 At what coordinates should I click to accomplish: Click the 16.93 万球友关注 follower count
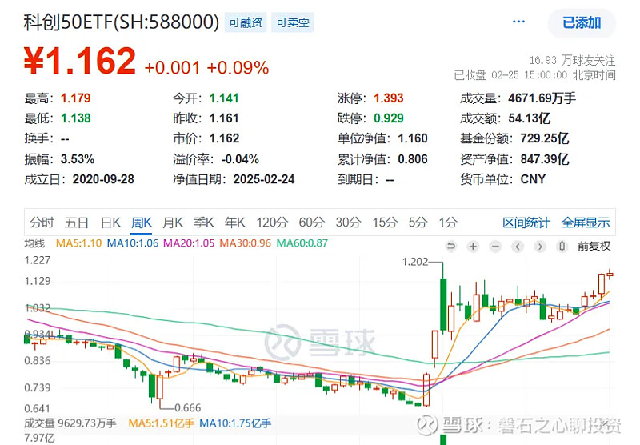click(572, 61)
